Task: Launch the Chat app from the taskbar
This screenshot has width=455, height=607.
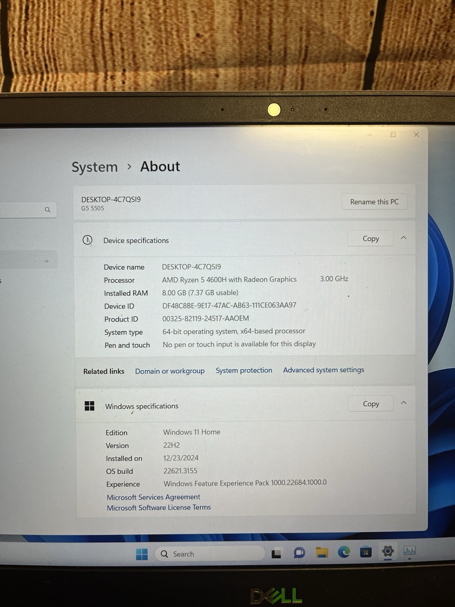Action: pyautogui.click(x=299, y=553)
